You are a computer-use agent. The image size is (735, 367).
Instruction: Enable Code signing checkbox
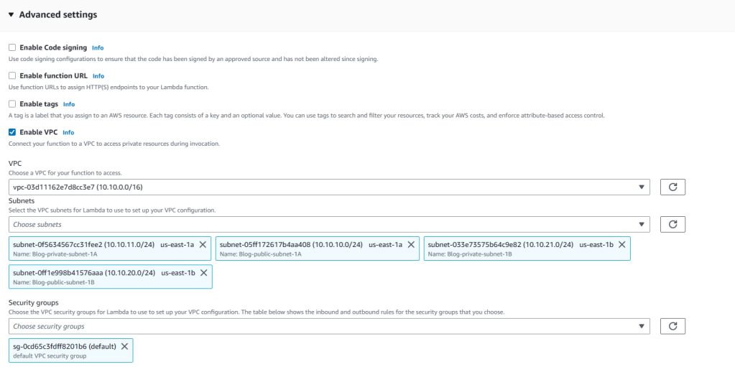click(x=12, y=47)
